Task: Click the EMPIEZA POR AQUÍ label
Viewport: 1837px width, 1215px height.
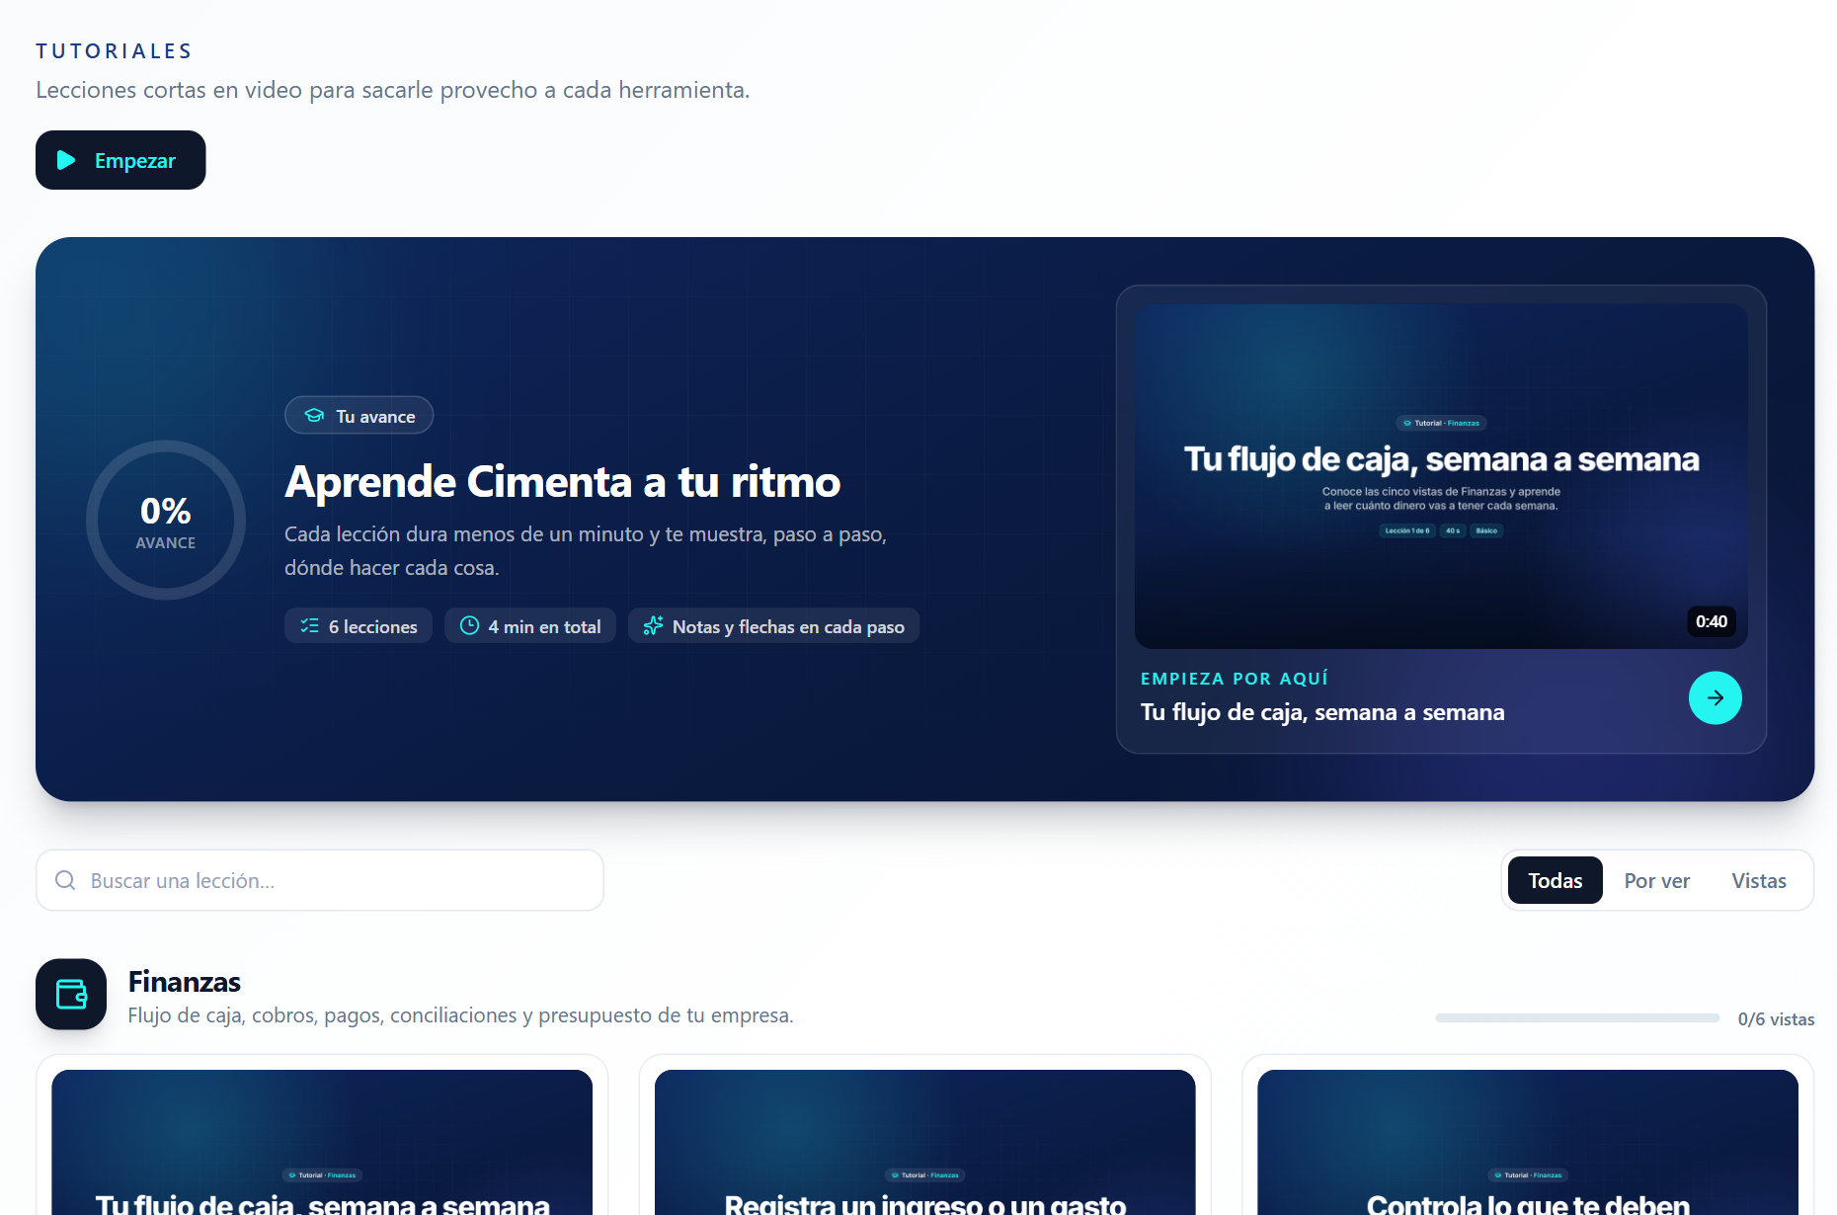Action: click(1235, 679)
